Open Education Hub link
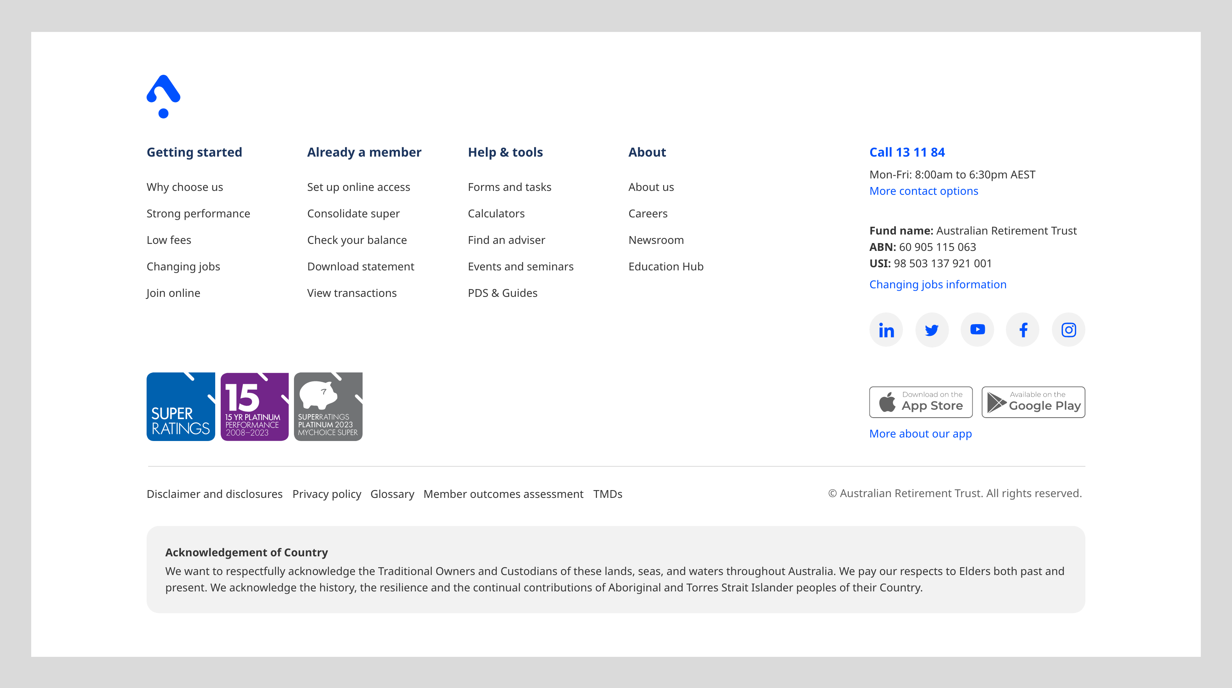This screenshot has height=688, width=1232. click(x=666, y=266)
